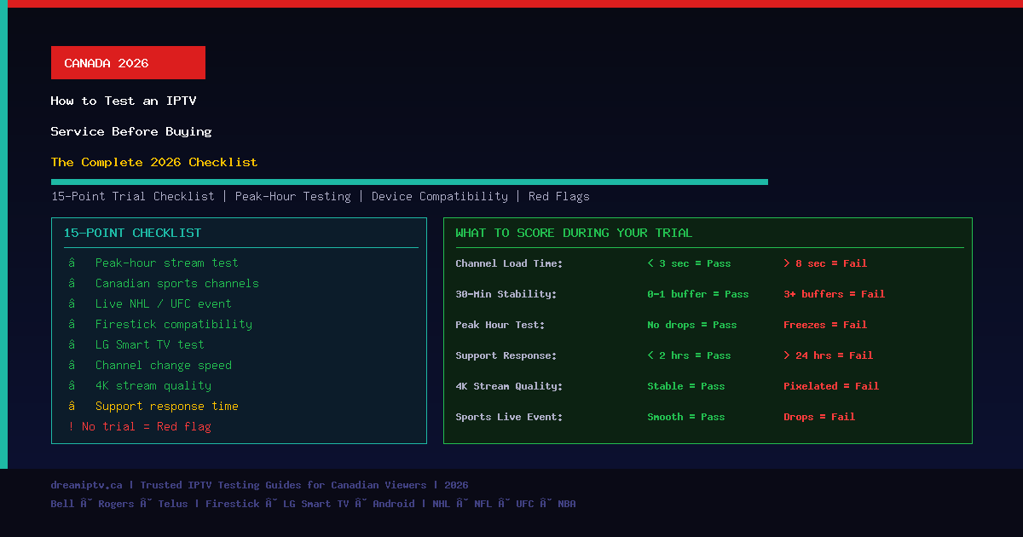Click the bullet icon next to LG Smart TV test
Image resolution: width=1023 pixels, height=537 pixels.
pyautogui.click(x=72, y=345)
